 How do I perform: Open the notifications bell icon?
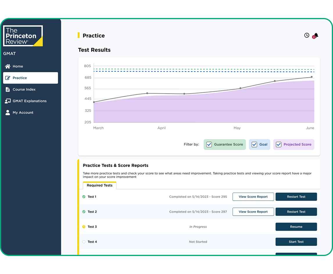[316, 35]
